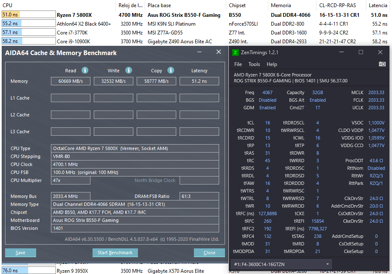The width and height of the screenshot is (392, 274).
Task: Click the GDM Enabled value
Action: coord(268,108)
